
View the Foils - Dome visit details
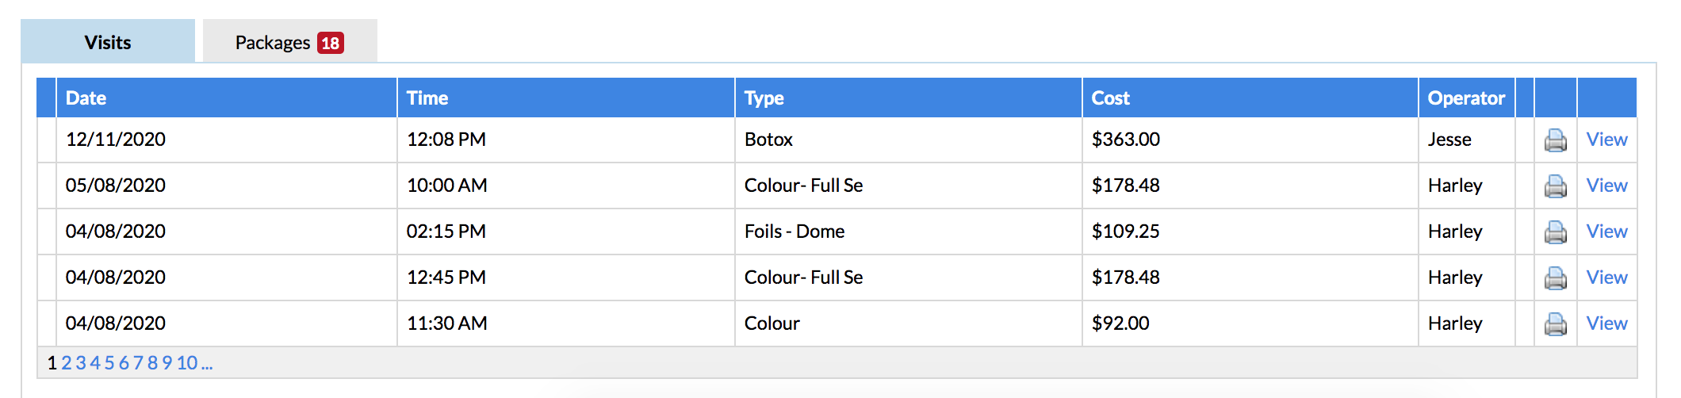point(1606,232)
